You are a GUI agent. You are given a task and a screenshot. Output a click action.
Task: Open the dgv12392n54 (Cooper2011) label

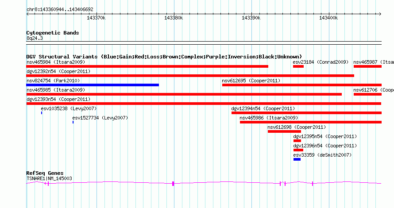[x=58, y=71]
